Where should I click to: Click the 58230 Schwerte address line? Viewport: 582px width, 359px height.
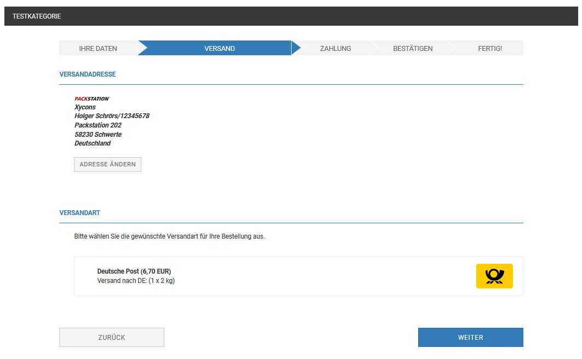98,134
